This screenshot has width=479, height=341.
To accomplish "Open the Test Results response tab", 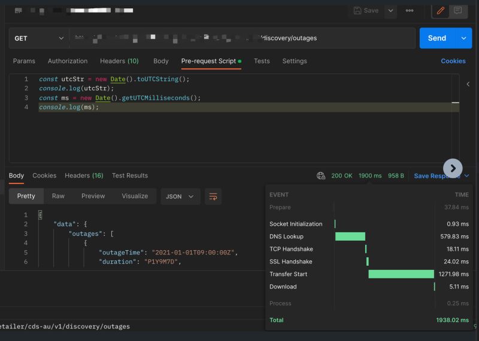I will point(129,176).
